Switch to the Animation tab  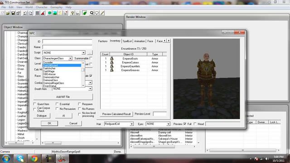(x=140, y=41)
